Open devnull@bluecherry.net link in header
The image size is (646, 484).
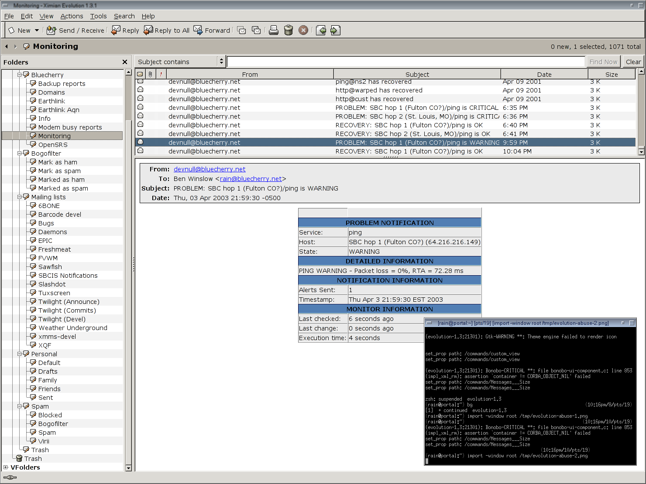[210, 169]
